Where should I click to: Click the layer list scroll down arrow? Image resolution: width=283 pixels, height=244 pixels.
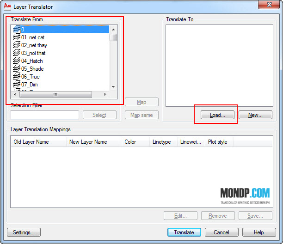(x=113, y=87)
